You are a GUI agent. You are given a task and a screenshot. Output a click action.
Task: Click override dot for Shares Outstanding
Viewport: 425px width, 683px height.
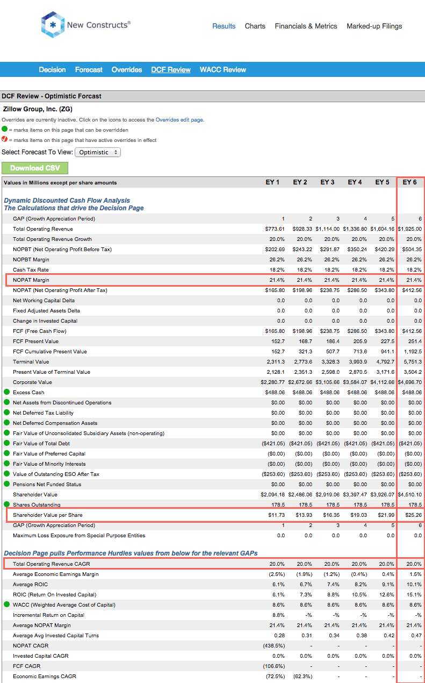click(x=6, y=504)
